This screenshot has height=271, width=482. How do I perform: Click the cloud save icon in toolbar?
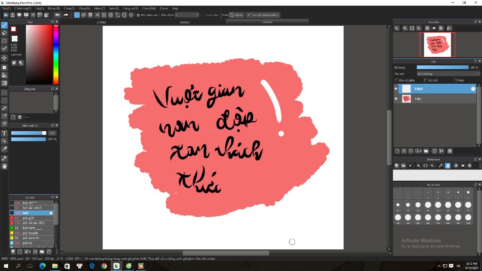(6, 15)
